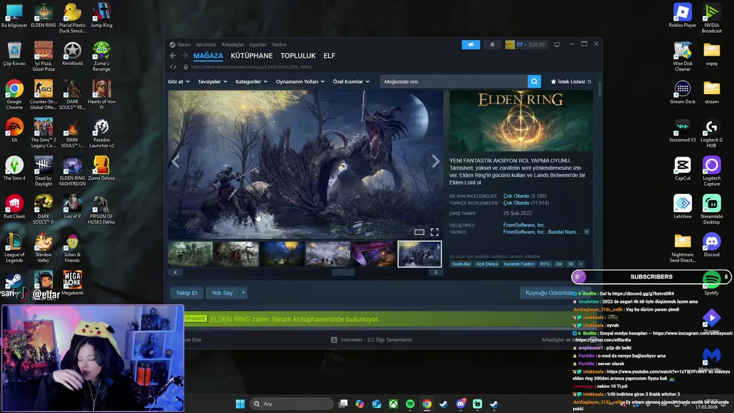Open the İstek Listesi wishlist
Image resolution: width=734 pixels, height=413 pixels.
point(571,81)
